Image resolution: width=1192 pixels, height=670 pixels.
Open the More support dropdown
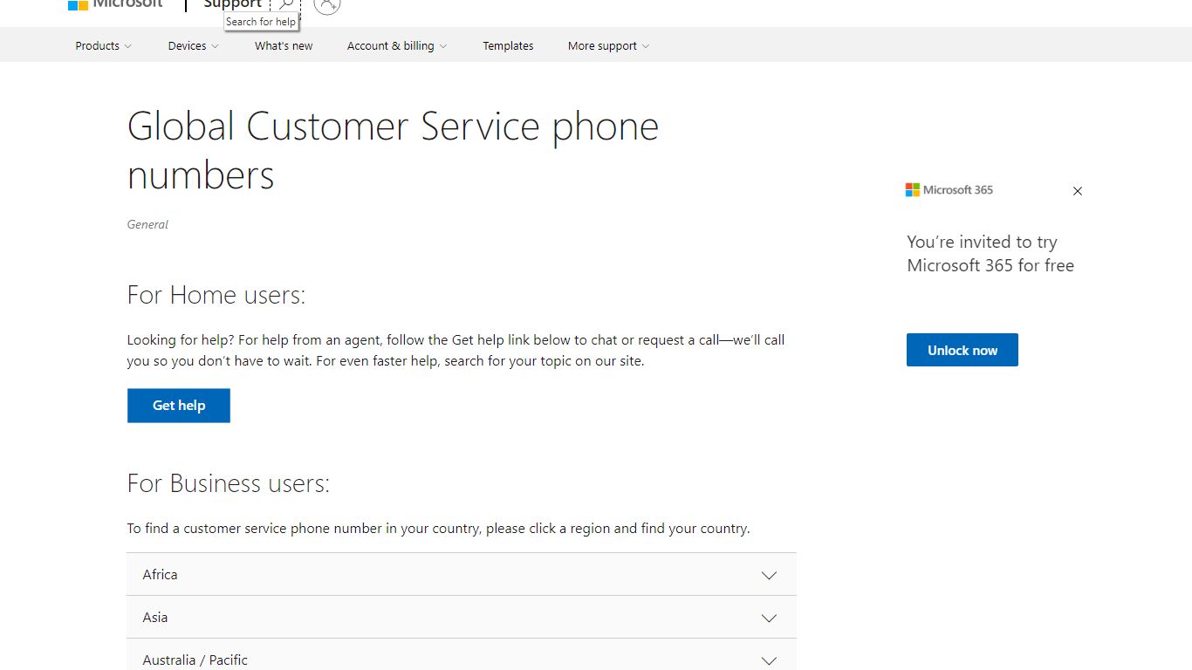click(609, 46)
